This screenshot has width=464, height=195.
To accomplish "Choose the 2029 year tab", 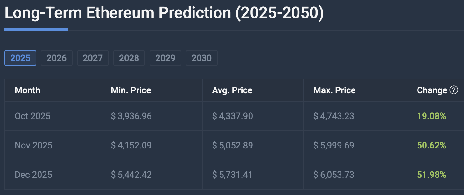I will [x=165, y=58].
